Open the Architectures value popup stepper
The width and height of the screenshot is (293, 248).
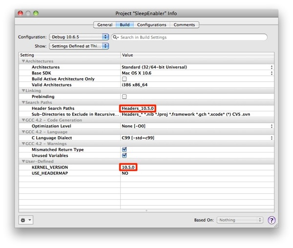pyautogui.click(x=272, y=67)
